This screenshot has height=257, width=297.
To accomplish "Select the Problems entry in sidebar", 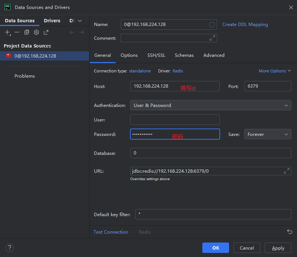I will [x=25, y=76].
